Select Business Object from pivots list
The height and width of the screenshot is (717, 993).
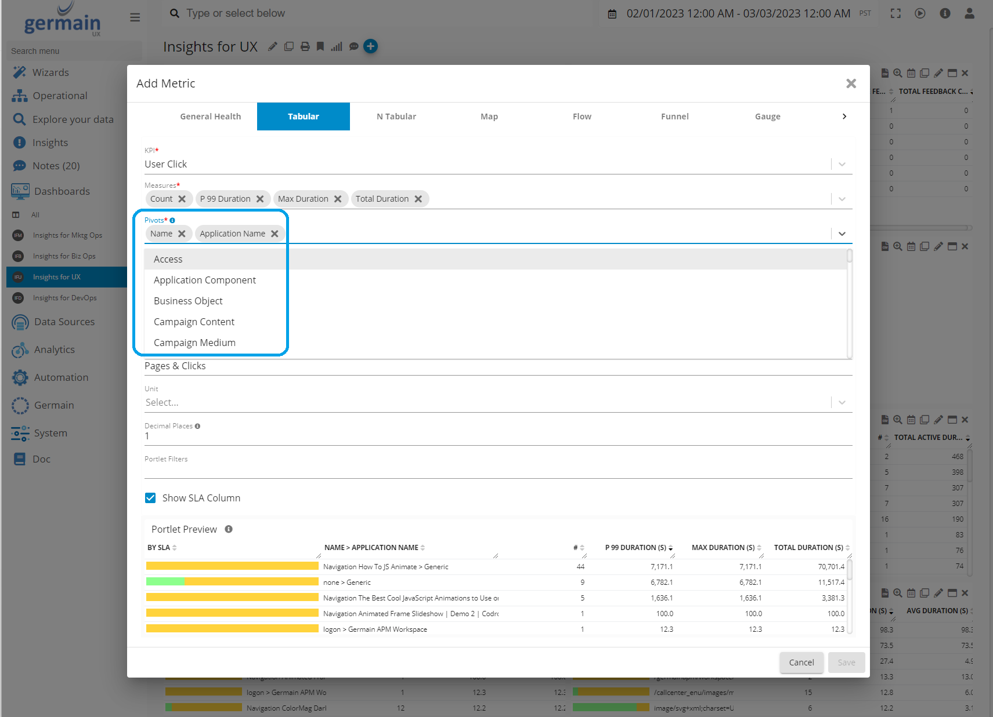click(x=188, y=301)
